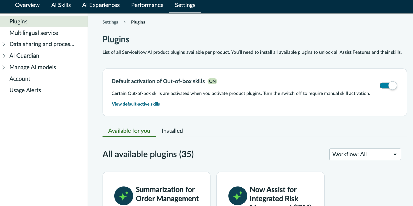Open Data sharing and processing sidebar item

pyautogui.click(x=42, y=44)
